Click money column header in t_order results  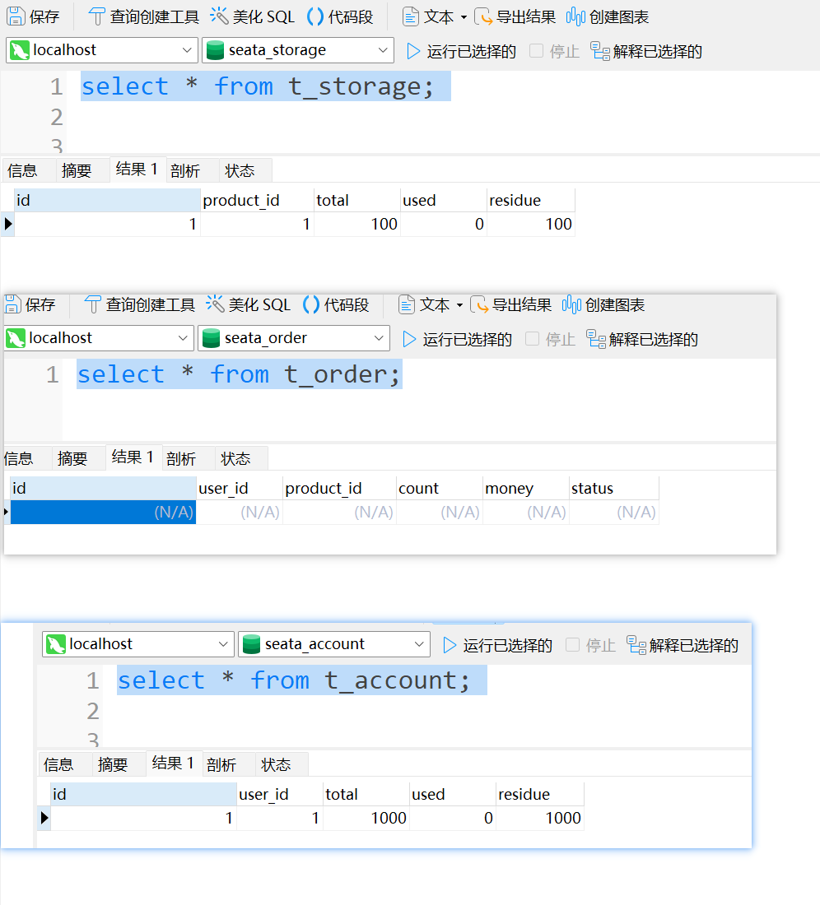pos(526,488)
